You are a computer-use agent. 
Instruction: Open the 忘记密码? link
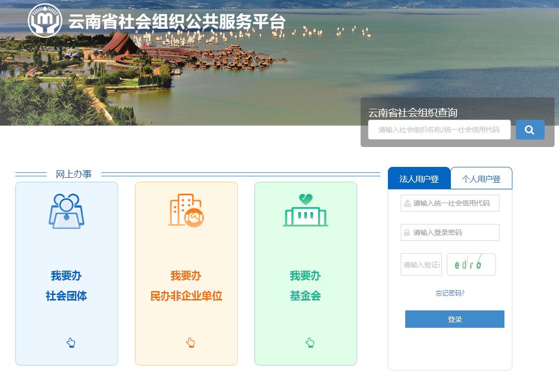tap(450, 293)
